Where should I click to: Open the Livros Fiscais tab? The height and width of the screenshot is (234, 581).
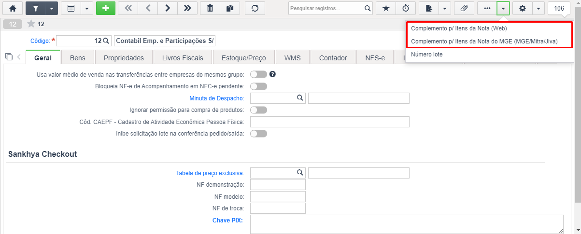pyautogui.click(x=183, y=58)
